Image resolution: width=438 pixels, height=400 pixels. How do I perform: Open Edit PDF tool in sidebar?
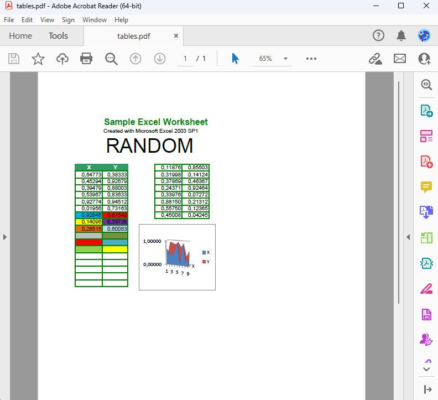[426, 136]
